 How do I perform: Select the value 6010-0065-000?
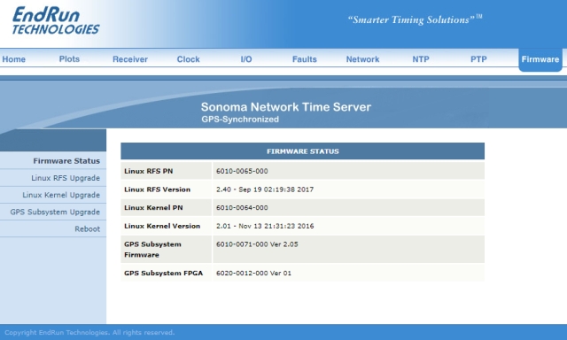242,171
